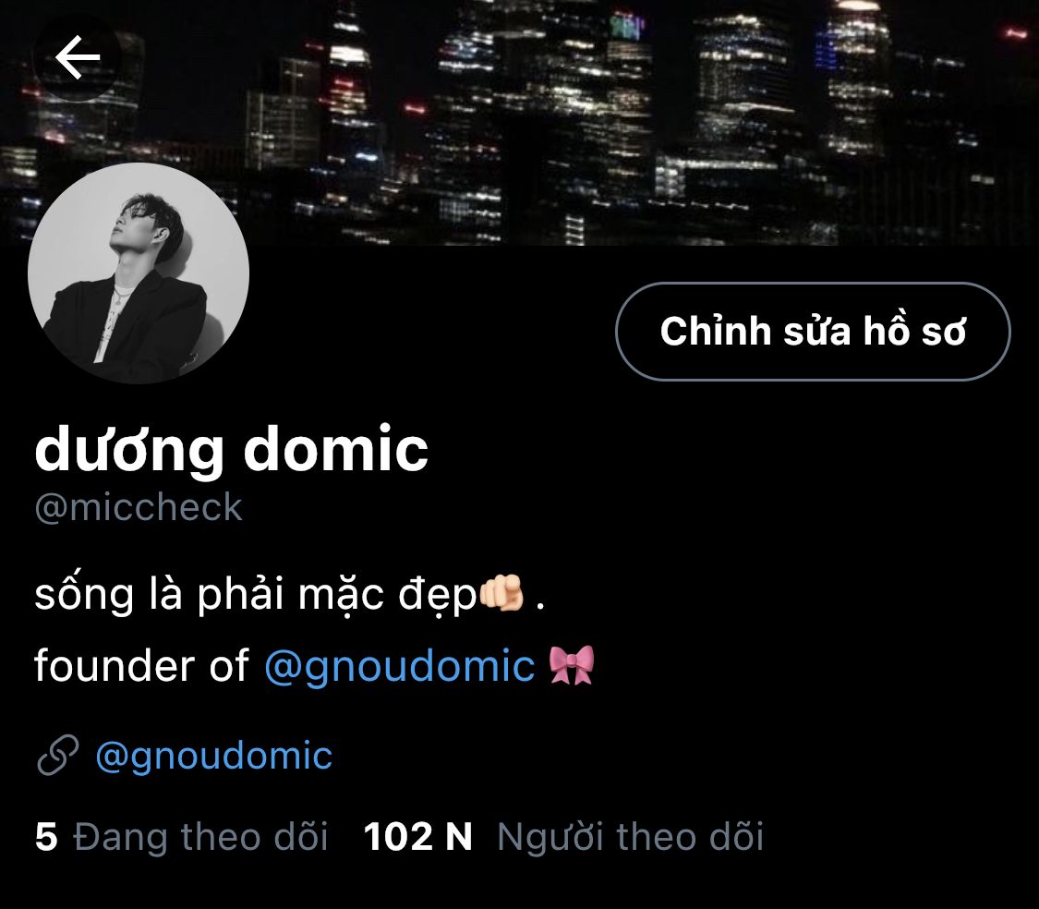Tap the red light at banner's top right
This screenshot has height=909, width=1039.
(x=1015, y=31)
